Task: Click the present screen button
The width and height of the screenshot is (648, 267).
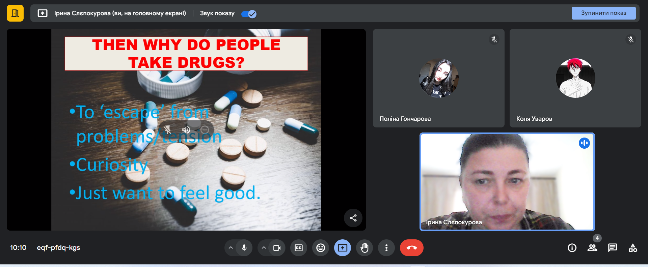Action: [x=343, y=248]
